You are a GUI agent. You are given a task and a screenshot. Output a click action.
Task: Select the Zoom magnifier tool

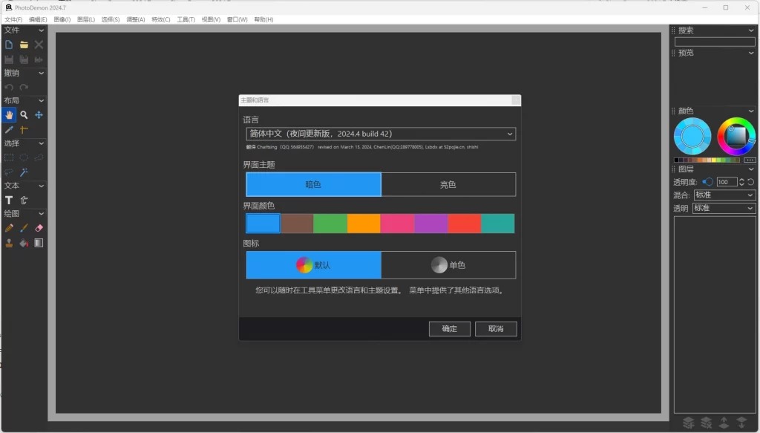(x=24, y=115)
